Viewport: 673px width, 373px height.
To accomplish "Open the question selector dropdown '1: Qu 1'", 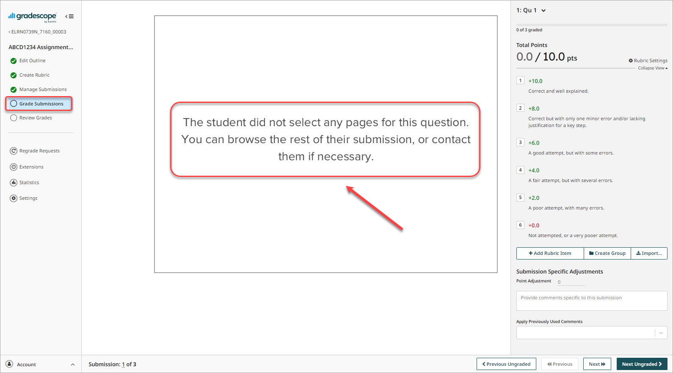I will [x=531, y=10].
